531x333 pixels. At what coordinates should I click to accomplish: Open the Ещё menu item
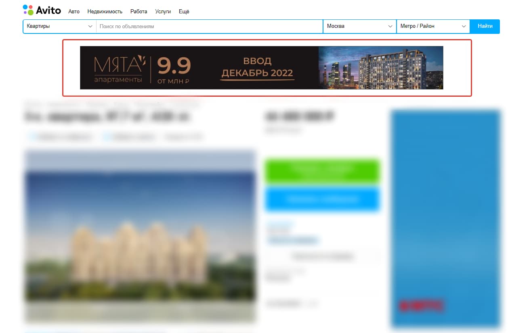click(184, 12)
